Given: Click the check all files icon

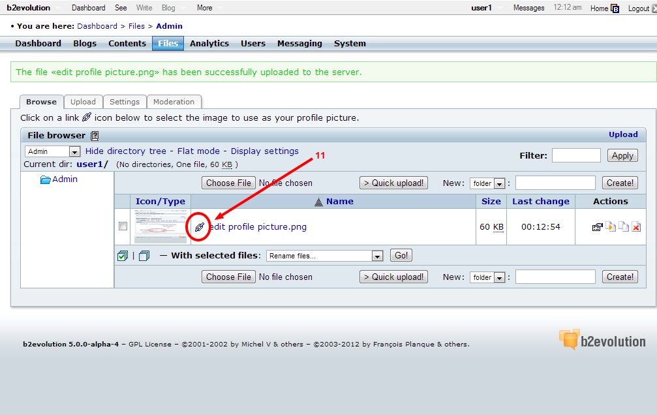Looking at the screenshot, I should [x=123, y=255].
